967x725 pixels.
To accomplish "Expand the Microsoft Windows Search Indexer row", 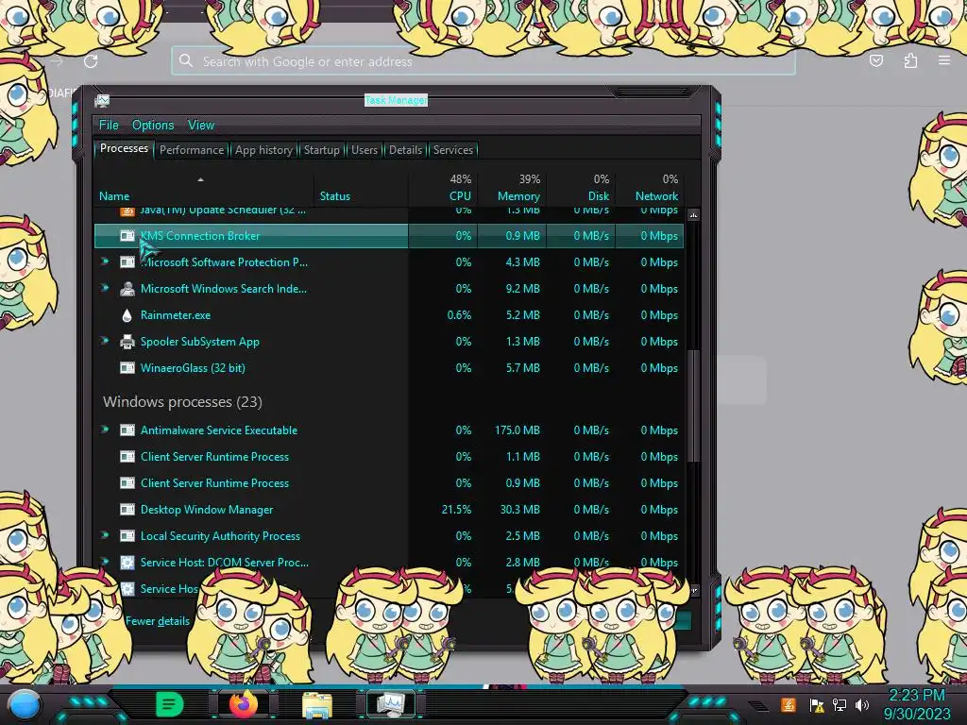I will 105,288.
